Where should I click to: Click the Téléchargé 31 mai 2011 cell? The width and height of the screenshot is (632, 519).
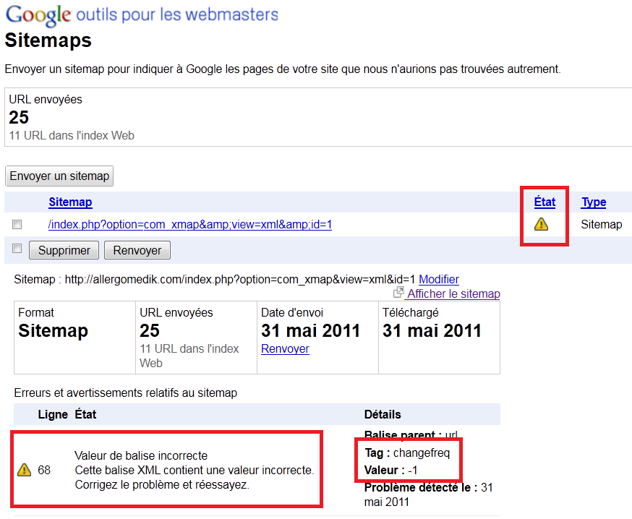click(x=439, y=338)
